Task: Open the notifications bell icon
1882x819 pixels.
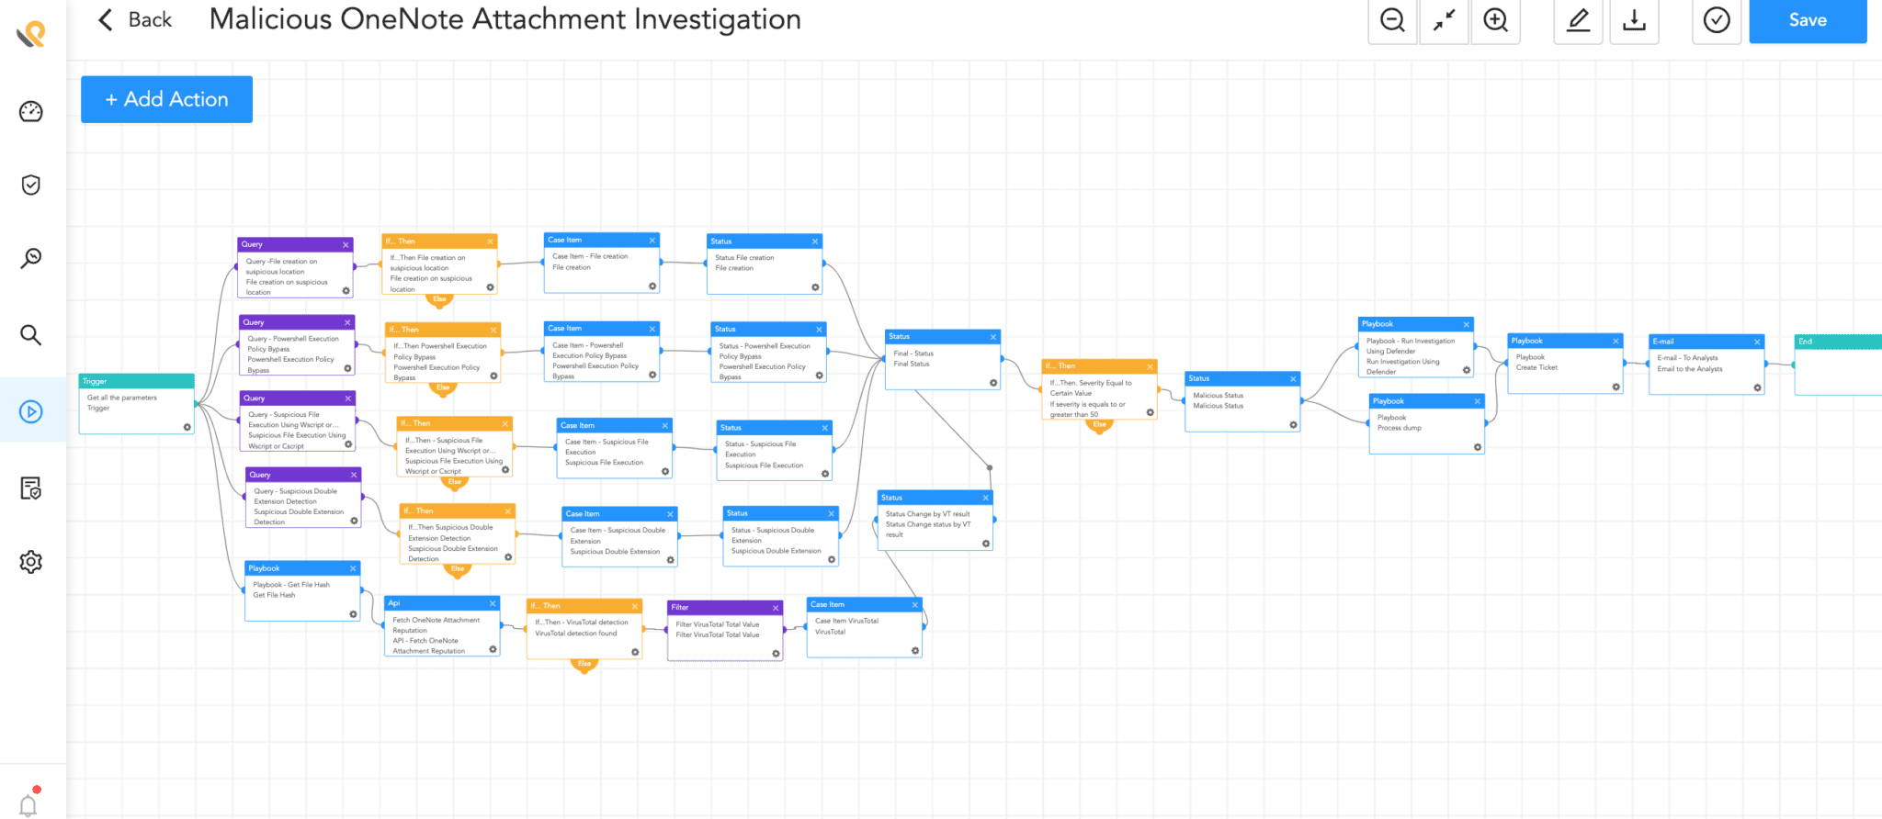Action: pyautogui.click(x=28, y=805)
